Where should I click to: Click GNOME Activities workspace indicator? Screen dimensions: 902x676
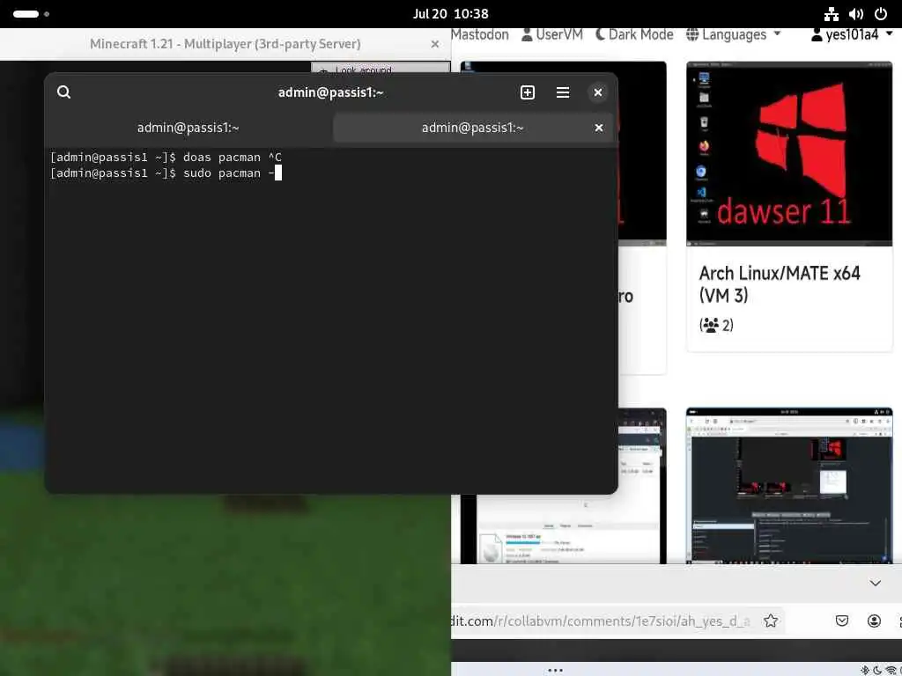pyautogui.click(x=31, y=14)
